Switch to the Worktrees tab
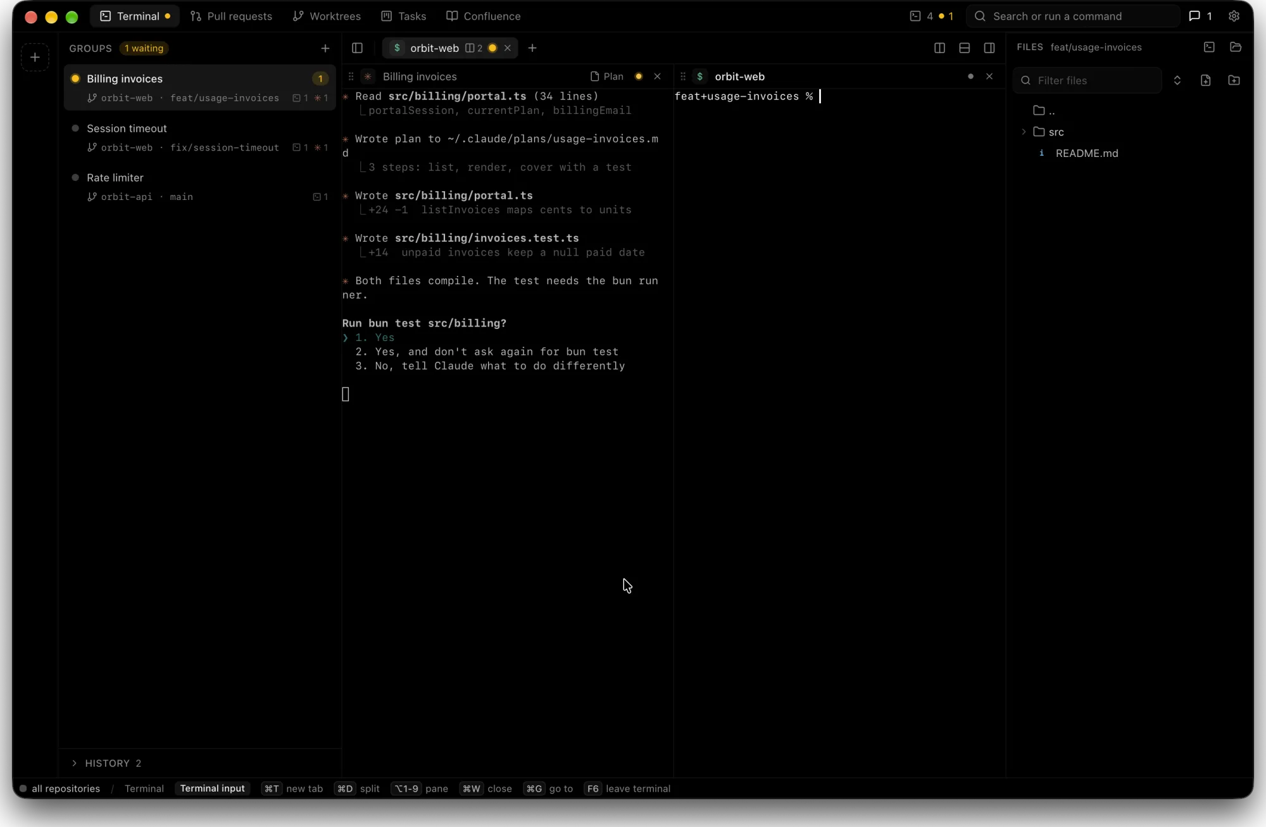The width and height of the screenshot is (1266, 827). pyautogui.click(x=327, y=16)
